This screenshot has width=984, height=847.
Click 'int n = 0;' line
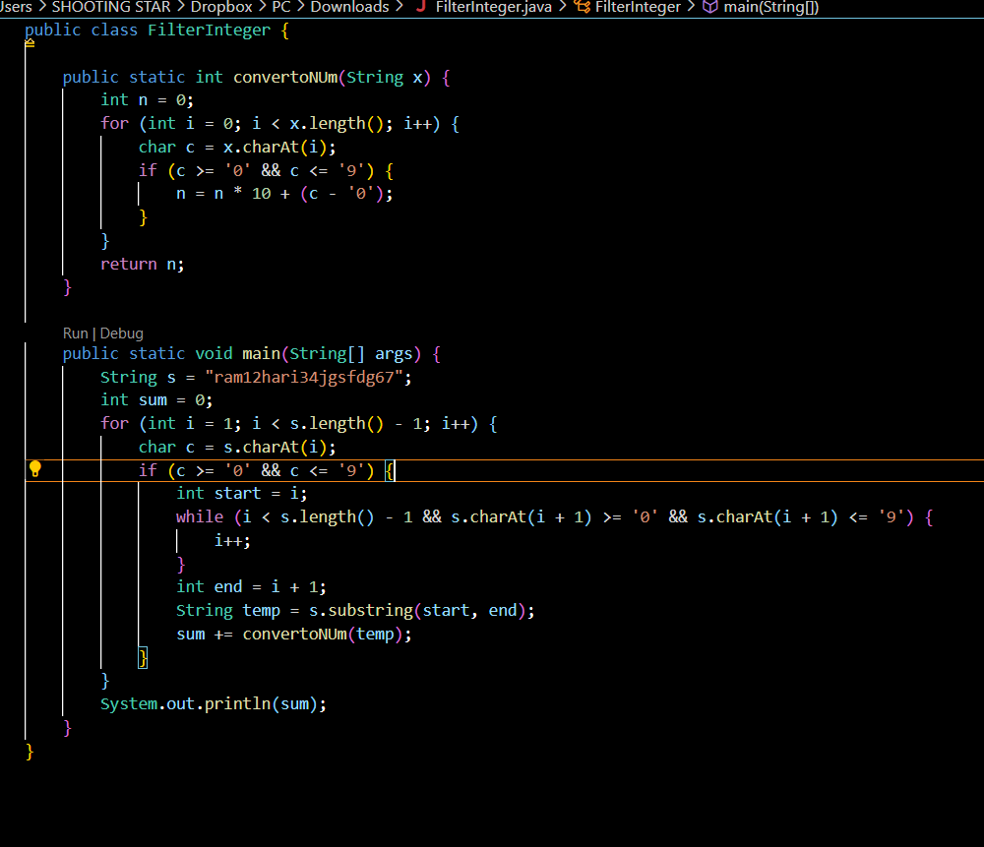click(148, 100)
